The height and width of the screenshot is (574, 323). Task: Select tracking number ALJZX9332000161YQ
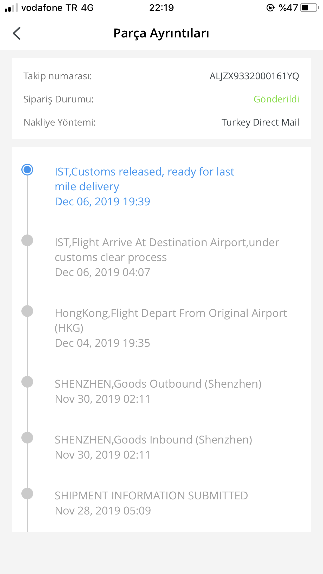coord(254,76)
